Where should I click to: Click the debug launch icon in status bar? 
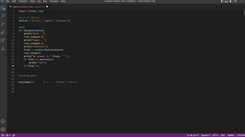(x=14, y=135)
